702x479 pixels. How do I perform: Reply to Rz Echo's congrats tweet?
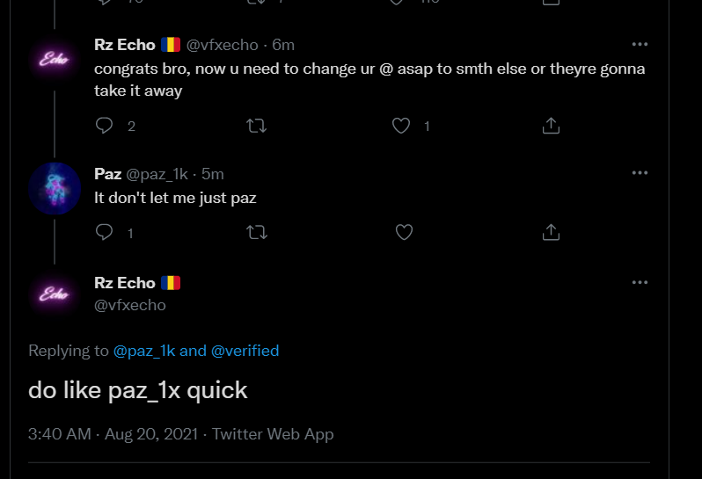click(105, 126)
